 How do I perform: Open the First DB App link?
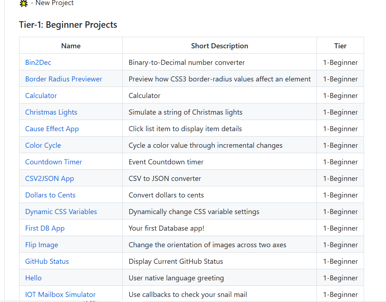[45, 228]
